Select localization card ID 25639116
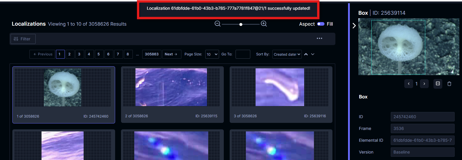This screenshot has height=160, width=462. pos(281,95)
